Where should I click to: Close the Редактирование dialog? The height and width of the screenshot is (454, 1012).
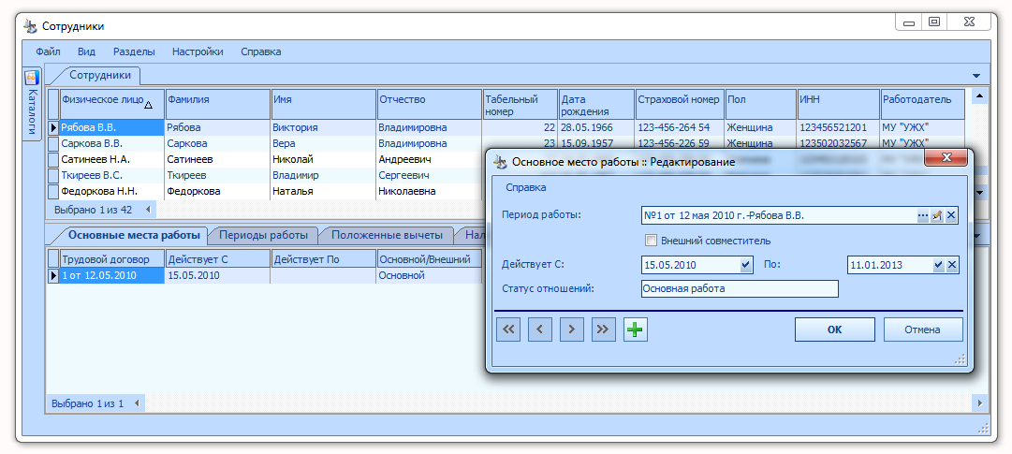pos(946,157)
